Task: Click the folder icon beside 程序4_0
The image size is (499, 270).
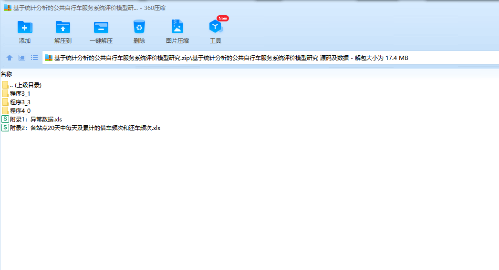Action: (5, 110)
